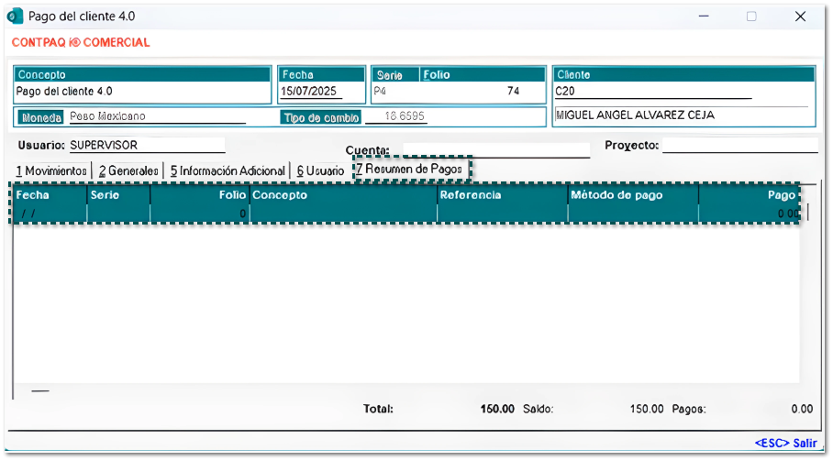Viewport: 833px width, 461px height.
Task: Click the Moneda field Peso Mexicano
Action: (157, 116)
